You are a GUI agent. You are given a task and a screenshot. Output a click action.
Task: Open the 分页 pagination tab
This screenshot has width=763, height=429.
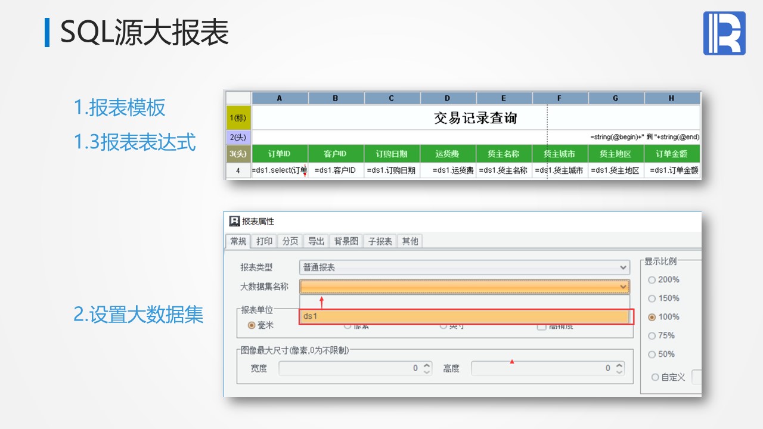tap(290, 241)
